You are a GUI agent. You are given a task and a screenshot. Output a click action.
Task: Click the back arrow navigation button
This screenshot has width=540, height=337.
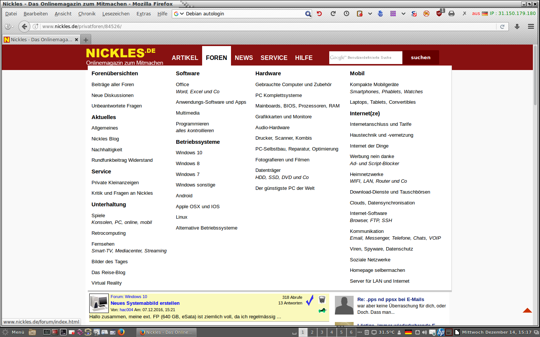(x=24, y=27)
